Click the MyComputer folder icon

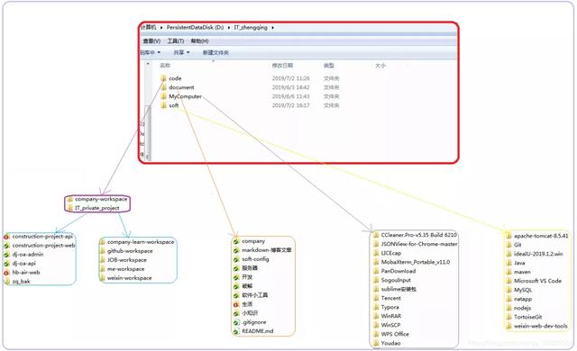tap(164, 96)
